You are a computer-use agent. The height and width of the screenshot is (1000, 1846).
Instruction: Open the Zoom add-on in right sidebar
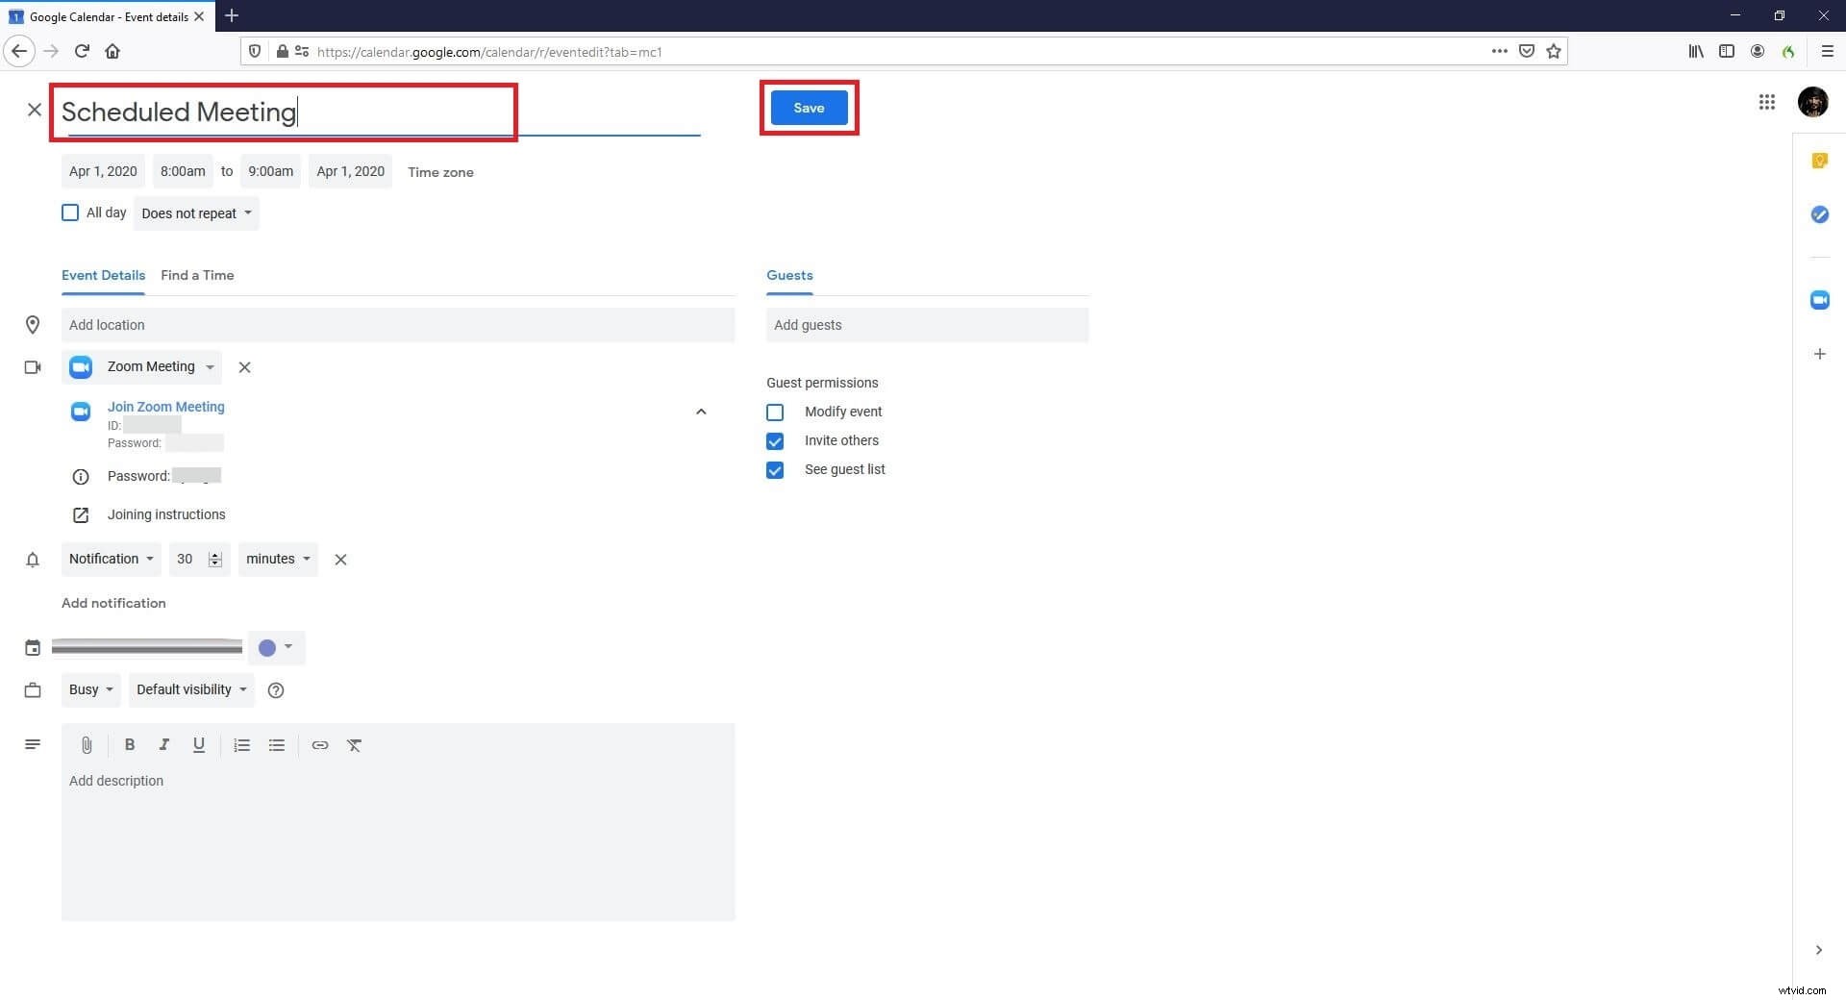1819,300
